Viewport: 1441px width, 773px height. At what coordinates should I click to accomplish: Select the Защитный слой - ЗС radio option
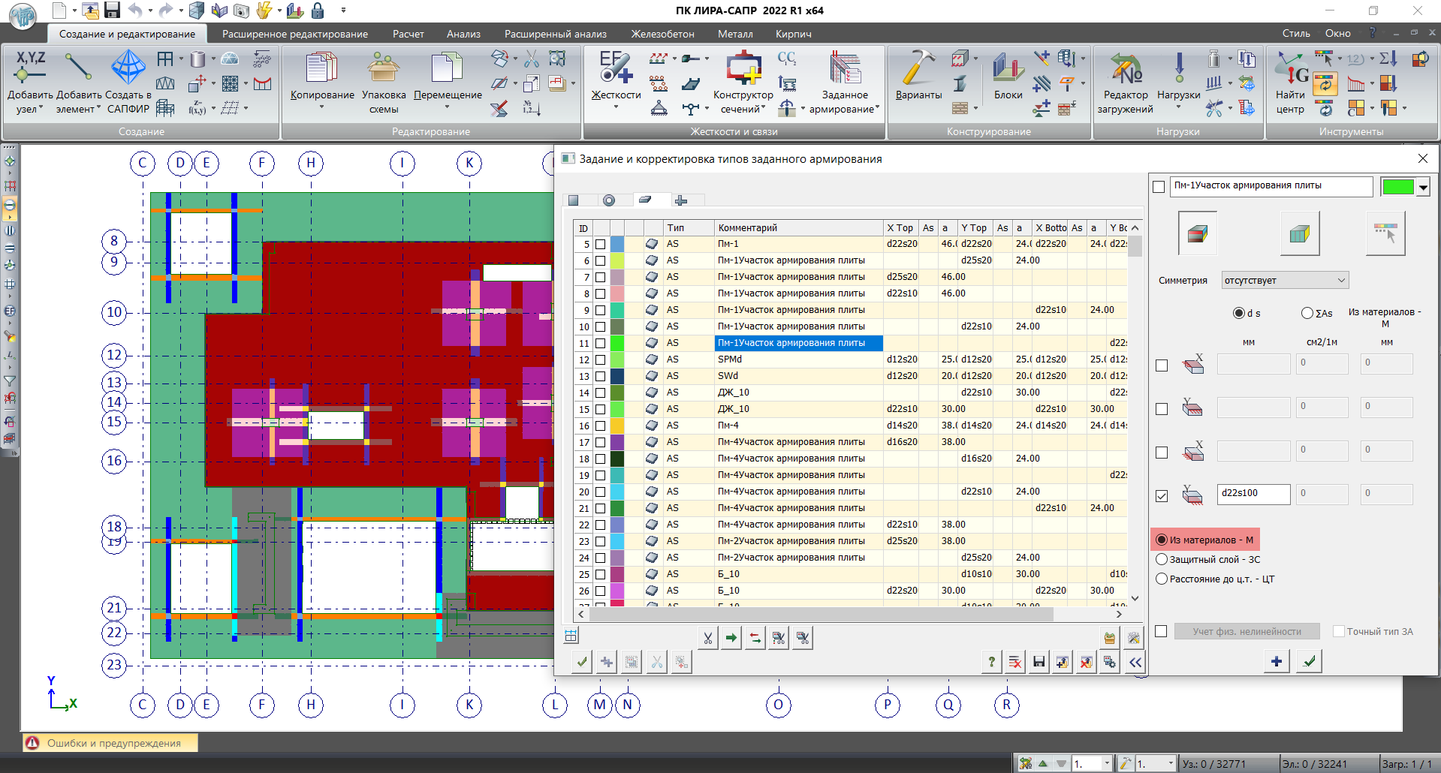1162,559
